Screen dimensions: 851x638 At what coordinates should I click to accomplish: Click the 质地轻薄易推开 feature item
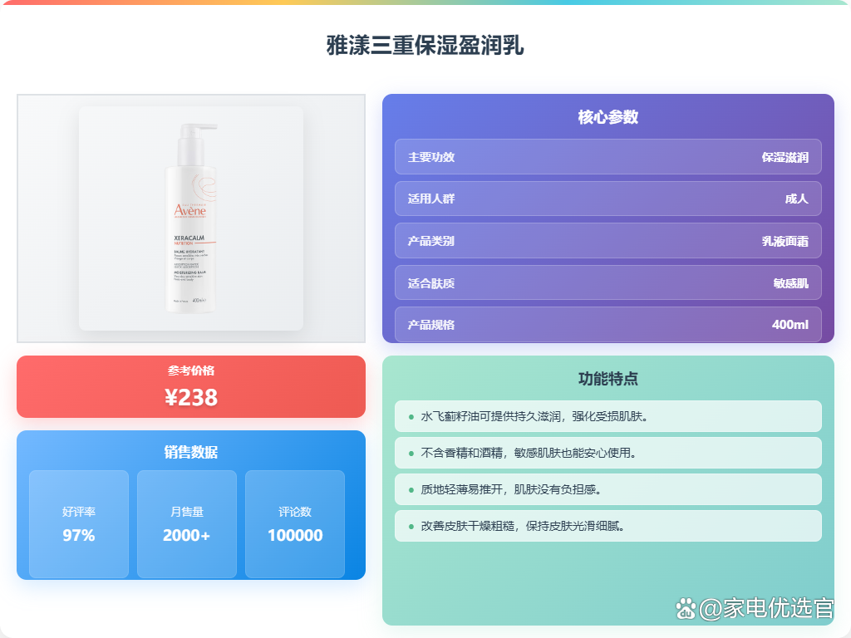(x=608, y=489)
